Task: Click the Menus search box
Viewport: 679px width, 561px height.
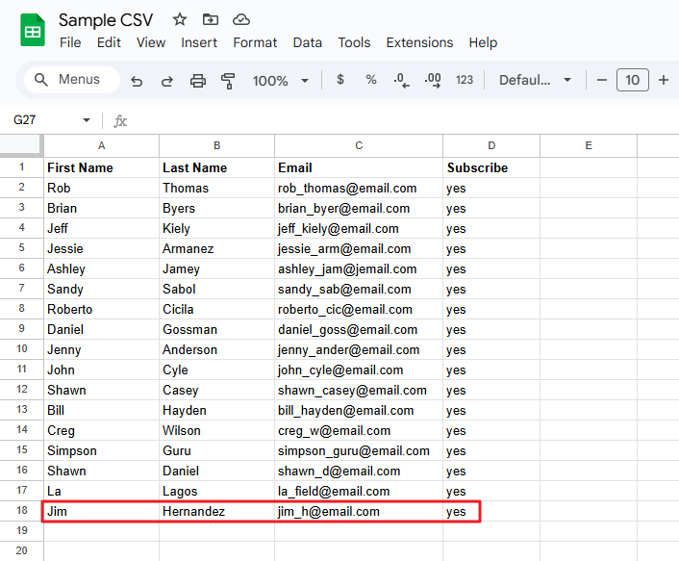Action: click(x=72, y=80)
